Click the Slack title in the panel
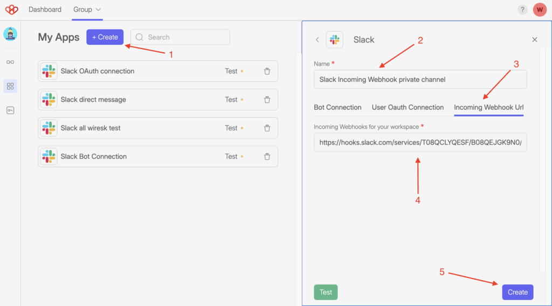 pyautogui.click(x=364, y=40)
